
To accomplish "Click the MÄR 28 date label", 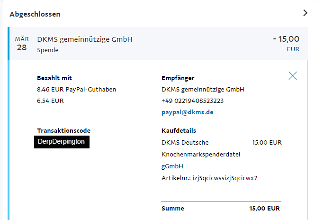I will [22, 44].
